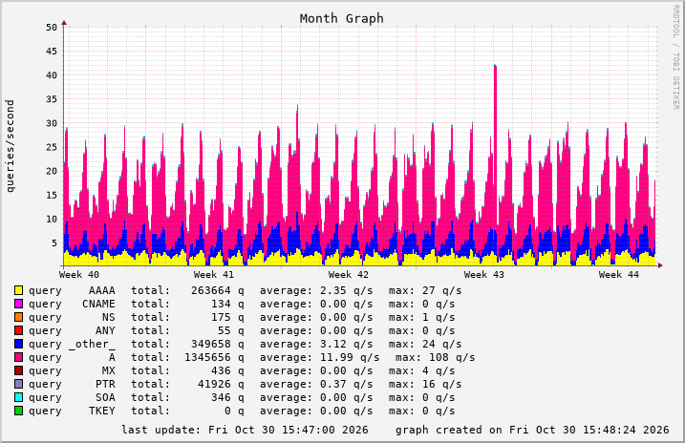Click the NS max 1 q/s value

click(x=439, y=317)
